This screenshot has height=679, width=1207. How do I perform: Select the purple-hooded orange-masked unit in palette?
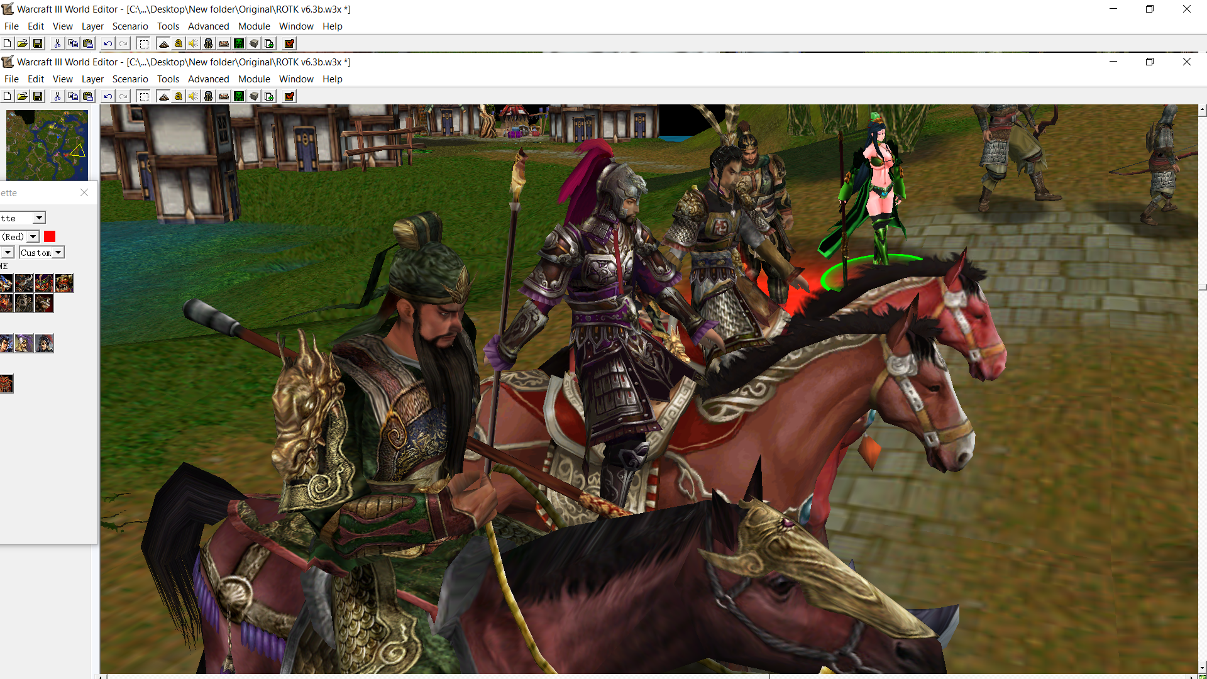[x=44, y=283]
